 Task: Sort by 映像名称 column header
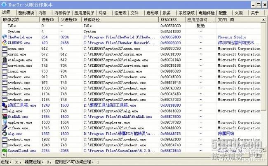tap(21, 20)
